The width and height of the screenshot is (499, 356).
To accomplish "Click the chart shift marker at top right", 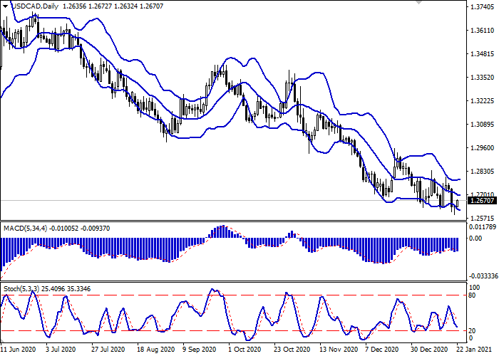I will click(419, 2).
